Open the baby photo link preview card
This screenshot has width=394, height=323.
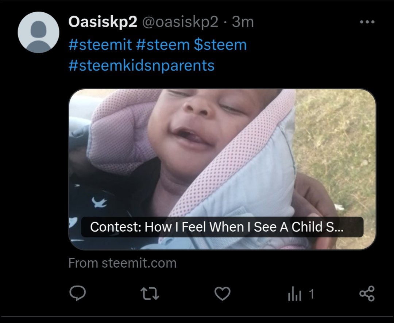[x=223, y=169]
